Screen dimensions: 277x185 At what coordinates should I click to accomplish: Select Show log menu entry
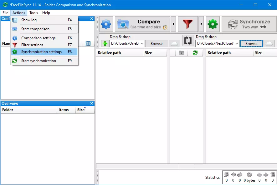(44, 20)
